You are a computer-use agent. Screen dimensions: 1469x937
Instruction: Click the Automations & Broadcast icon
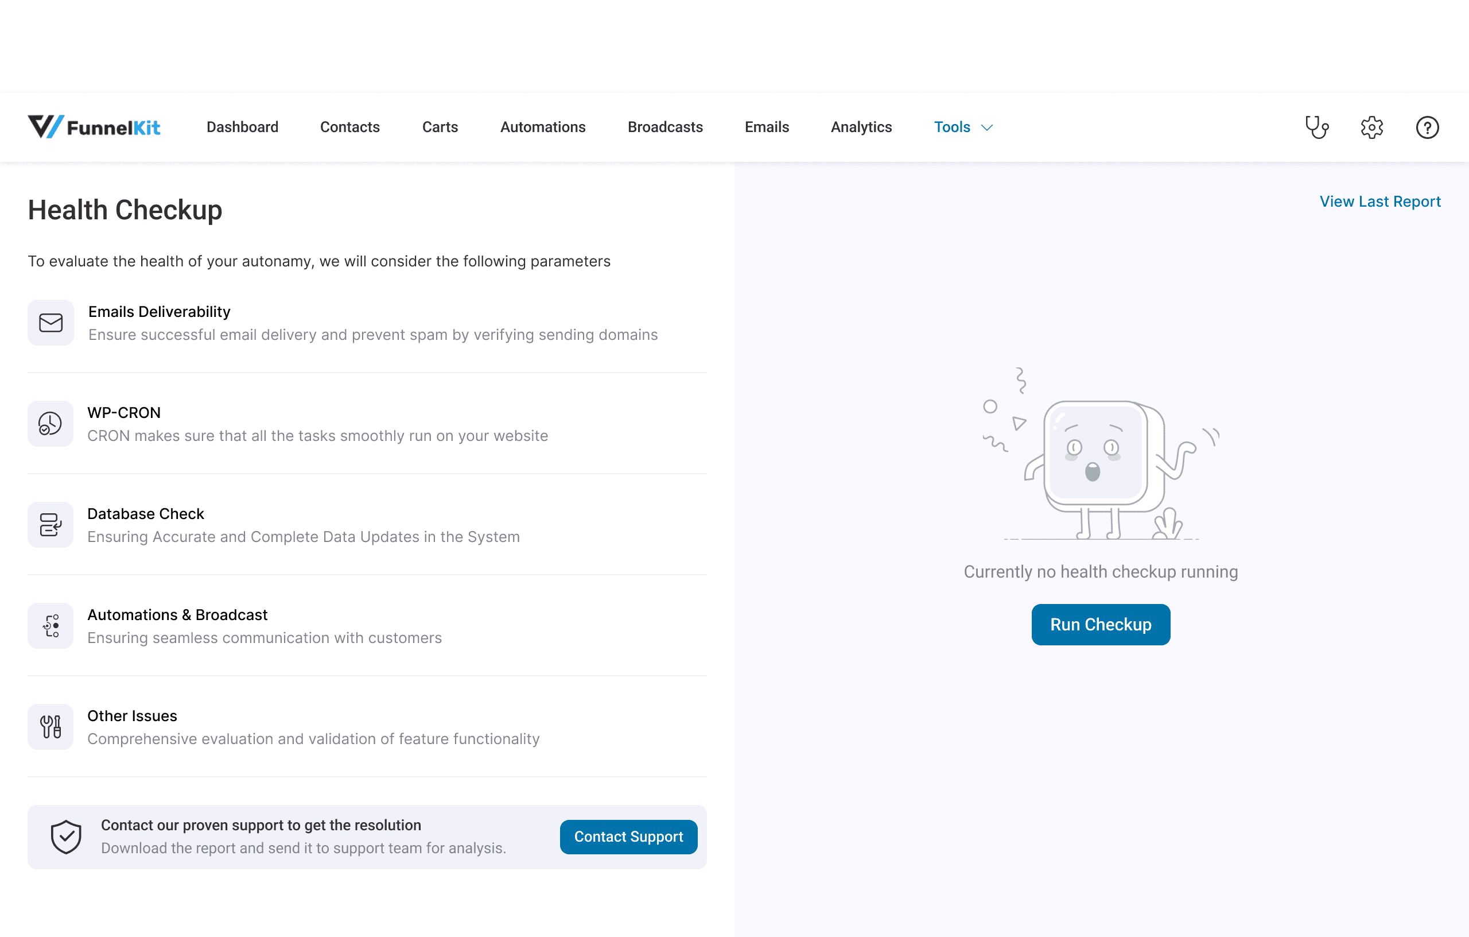pyautogui.click(x=50, y=626)
